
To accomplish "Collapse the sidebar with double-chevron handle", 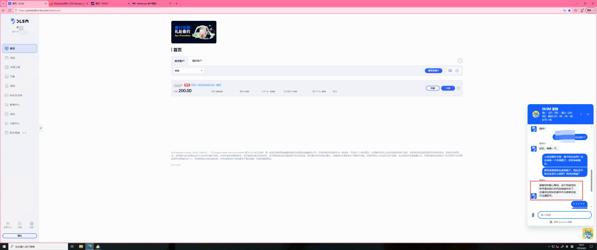I will click(41, 128).
